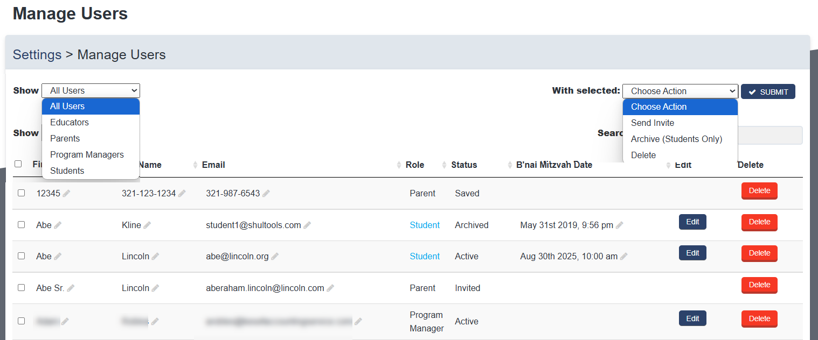The image size is (818, 340).
Task: Select Archive (Students Only) action option
Action: pyautogui.click(x=676, y=139)
